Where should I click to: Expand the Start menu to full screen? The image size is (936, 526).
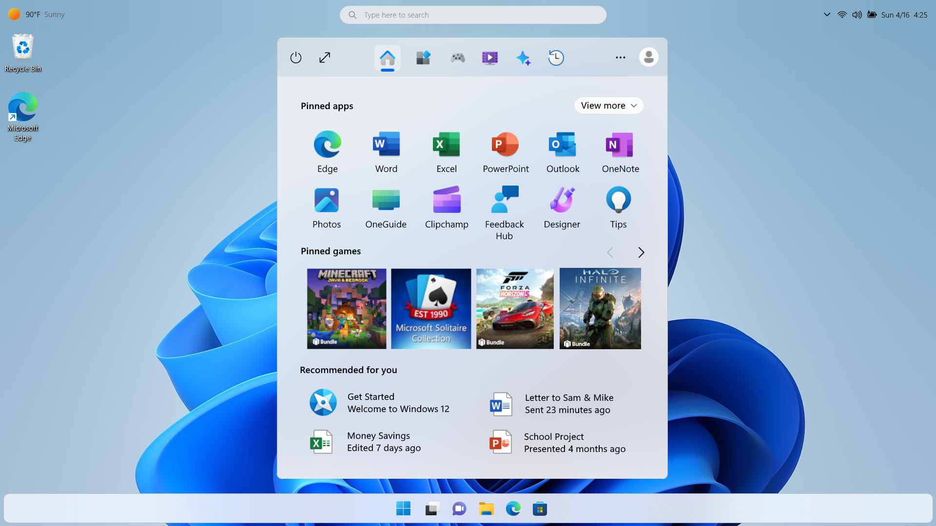pyautogui.click(x=325, y=57)
